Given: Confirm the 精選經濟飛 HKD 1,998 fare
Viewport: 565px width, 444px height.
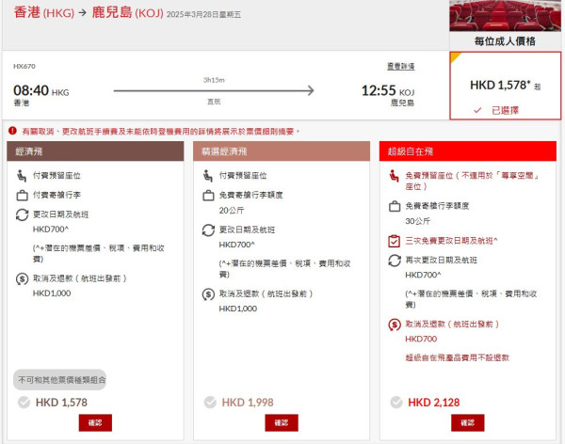Looking at the screenshot, I should 282,422.
